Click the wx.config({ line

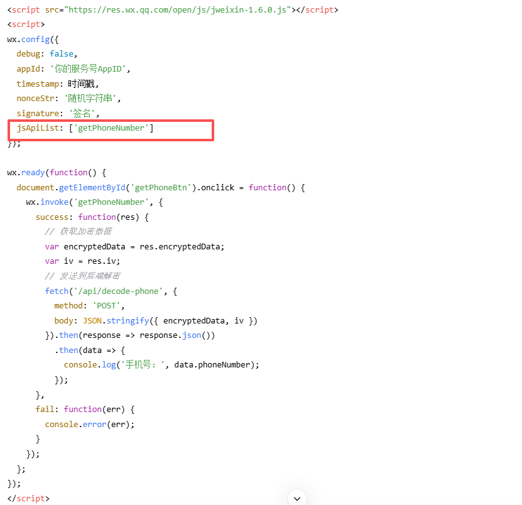[33, 40]
